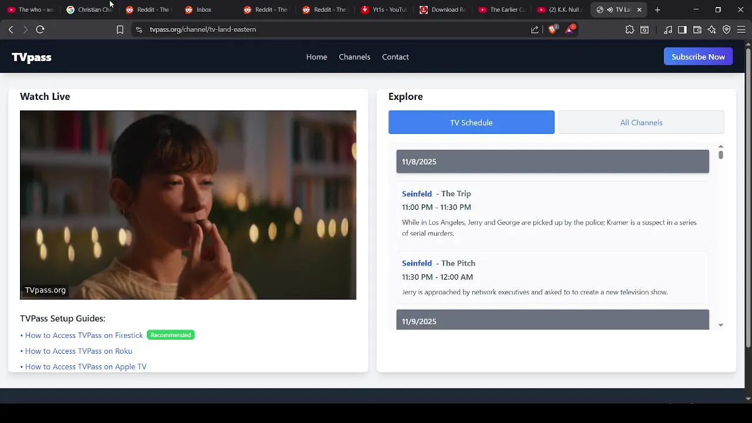Screen dimensions: 752x423
Task: Click the 'Seinfeld' link for The Pitch
Action: [x=417, y=263]
